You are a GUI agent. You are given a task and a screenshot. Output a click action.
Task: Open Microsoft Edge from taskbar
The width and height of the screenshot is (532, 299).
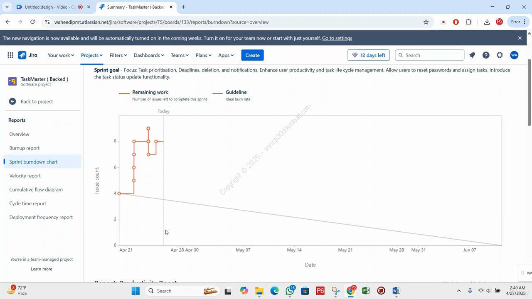click(x=275, y=291)
